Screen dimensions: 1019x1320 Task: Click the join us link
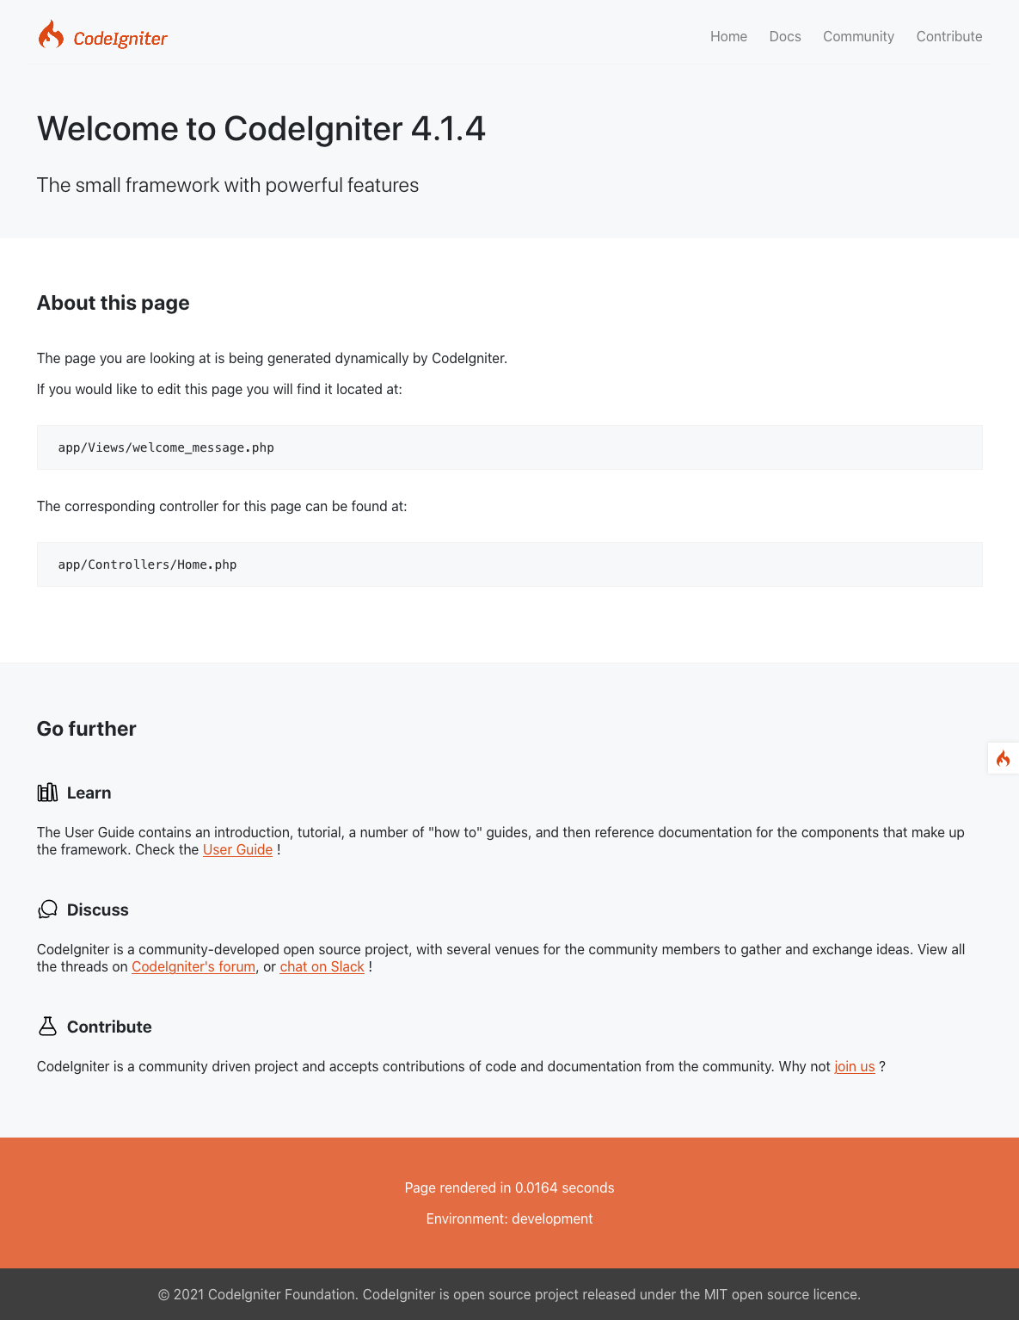[x=855, y=1066]
